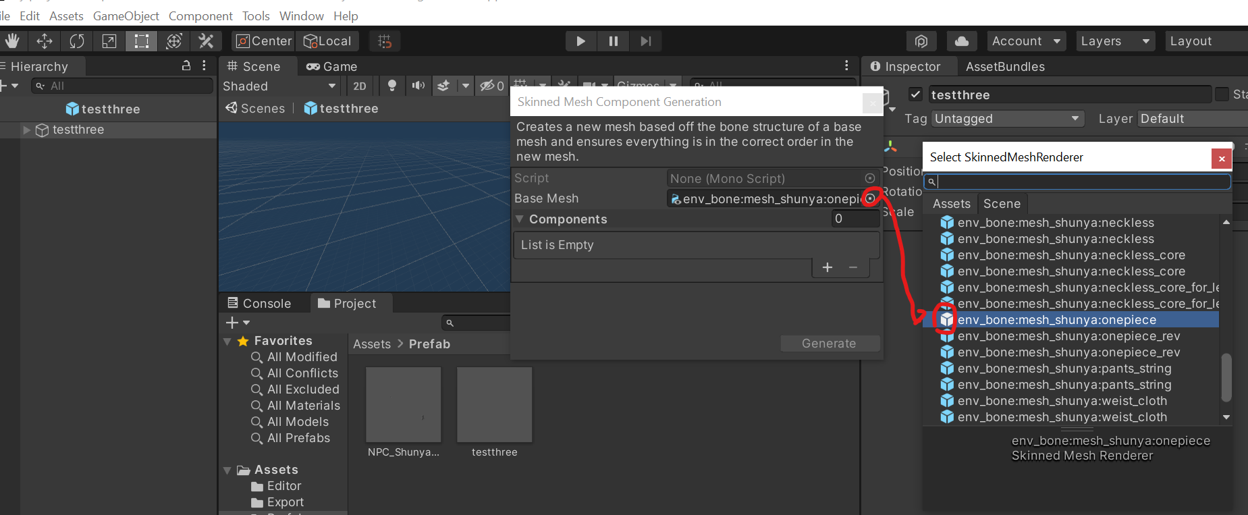Viewport: 1248px width, 515px height.
Task: Open the Project create plus dropdown
Action: [x=238, y=323]
